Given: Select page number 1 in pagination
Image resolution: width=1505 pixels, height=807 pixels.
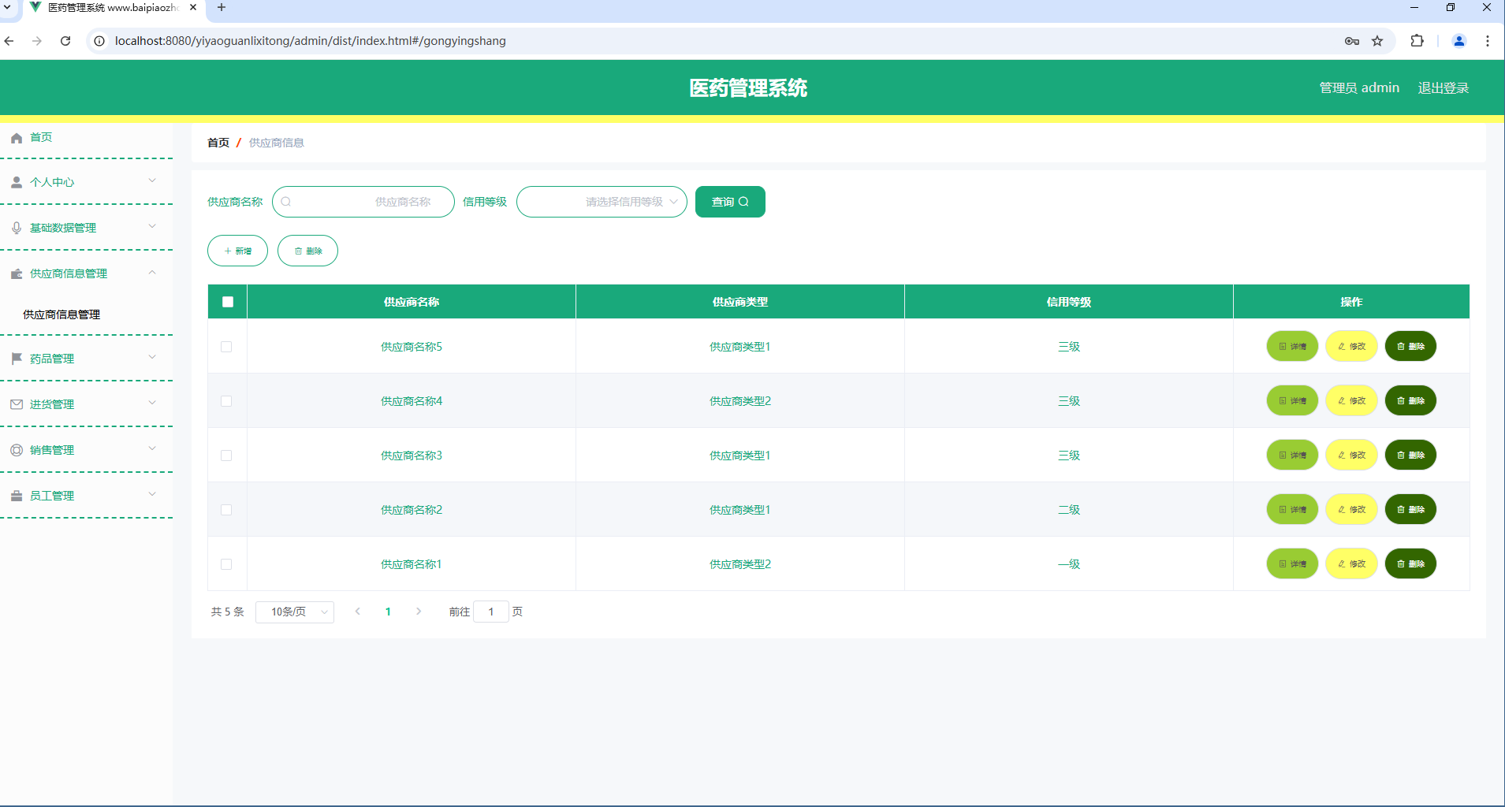Looking at the screenshot, I should coord(388,612).
